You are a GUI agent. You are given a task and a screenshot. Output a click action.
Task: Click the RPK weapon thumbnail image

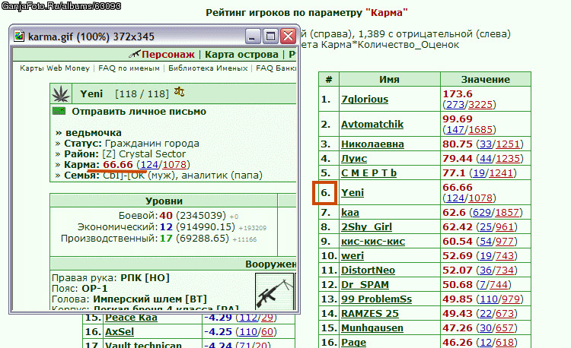275,292
